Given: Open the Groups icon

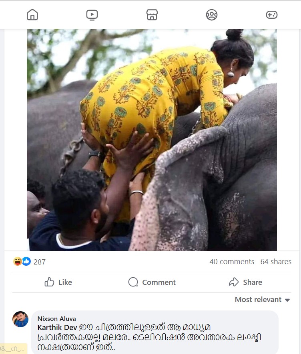Looking at the screenshot, I should [x=211, y=14].
